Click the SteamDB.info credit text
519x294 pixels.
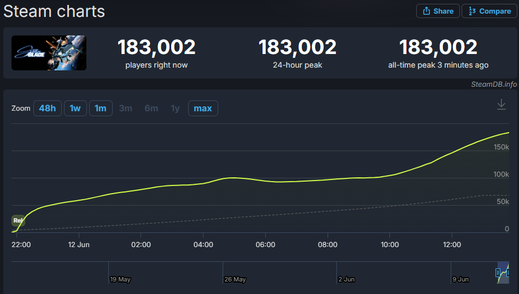(494, 85)
